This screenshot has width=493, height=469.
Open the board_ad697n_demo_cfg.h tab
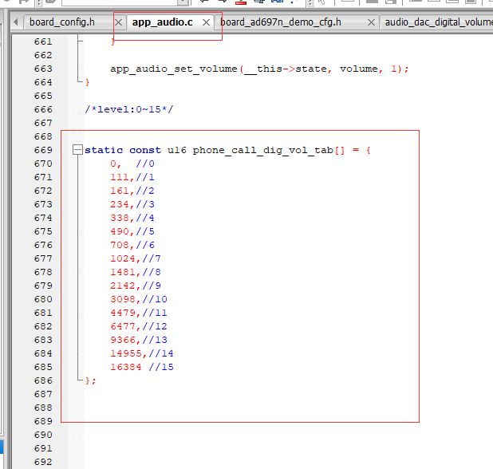281,22
